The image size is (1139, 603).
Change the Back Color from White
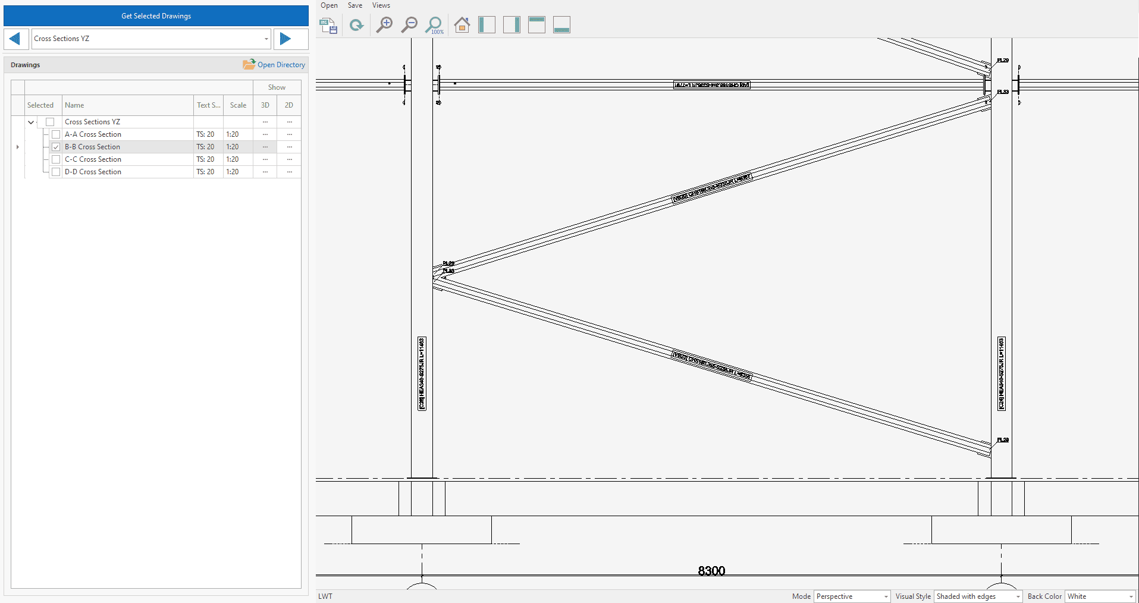pos(1100,596)
